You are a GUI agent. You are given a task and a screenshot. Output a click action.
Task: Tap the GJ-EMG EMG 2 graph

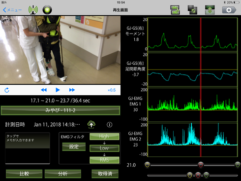[x=193, y=140]
